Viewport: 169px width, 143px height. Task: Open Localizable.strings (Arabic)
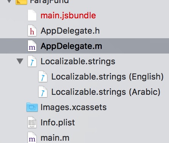106,92
